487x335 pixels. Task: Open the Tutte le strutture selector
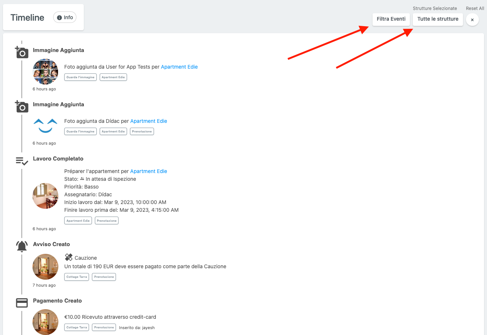(438, 20)
